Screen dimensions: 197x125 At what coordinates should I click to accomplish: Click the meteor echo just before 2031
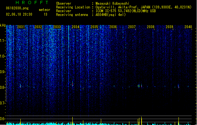point(20,86)
